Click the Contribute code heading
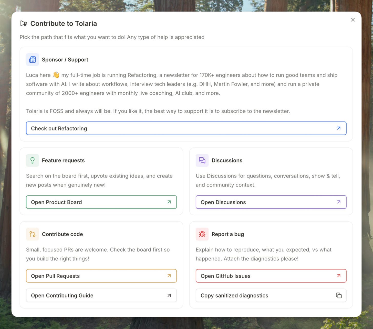This screenshot has height=329, width=373. [63, 234]
